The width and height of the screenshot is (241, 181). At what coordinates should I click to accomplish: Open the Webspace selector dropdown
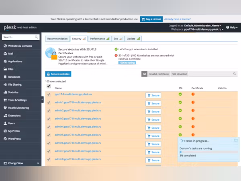coord(204,29)
